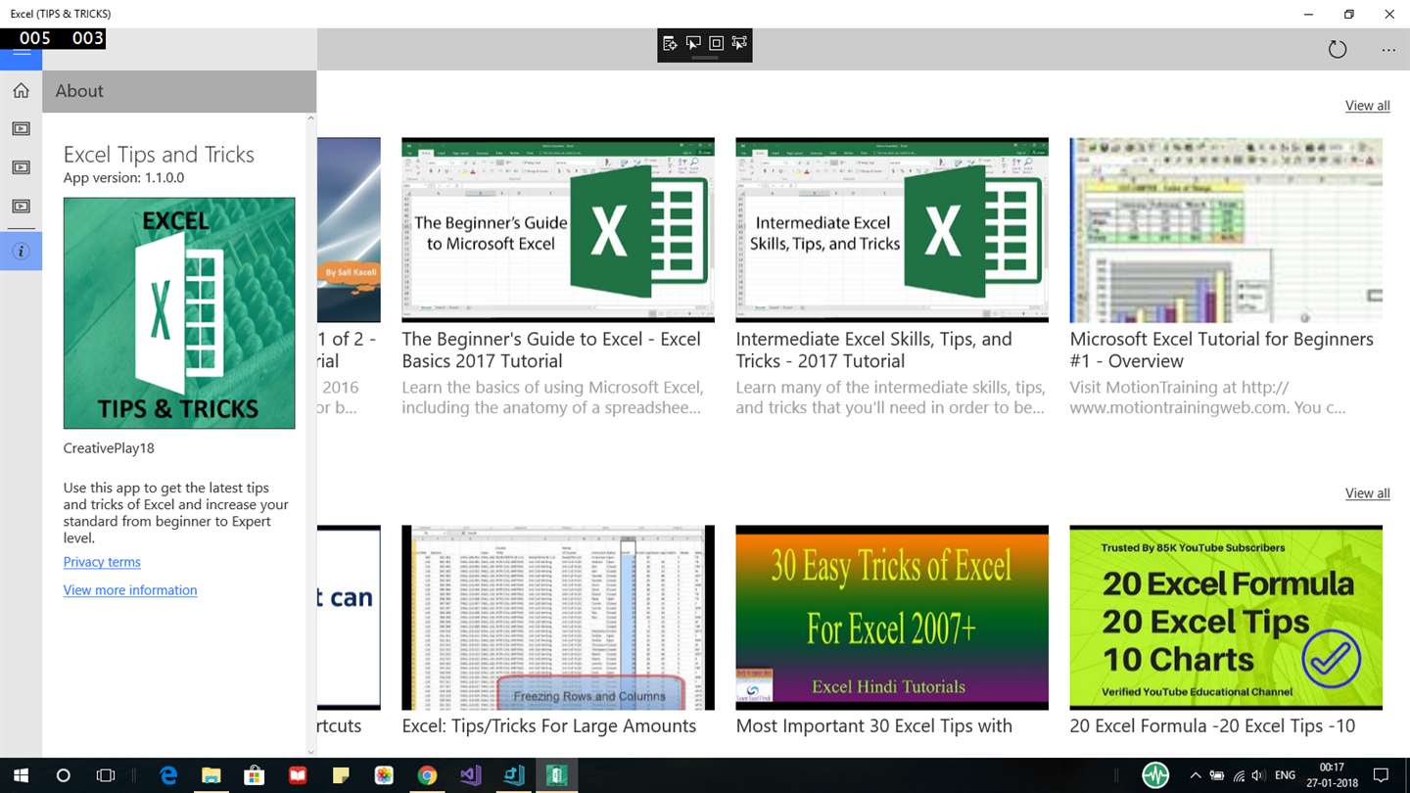Refresh the video list

1338,49
